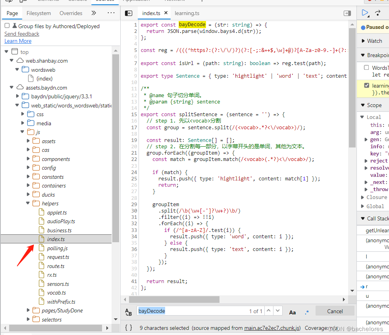Click the file tree vertical scrollbar
Viewport: 389px width, 335px height.
pos(116,147)
